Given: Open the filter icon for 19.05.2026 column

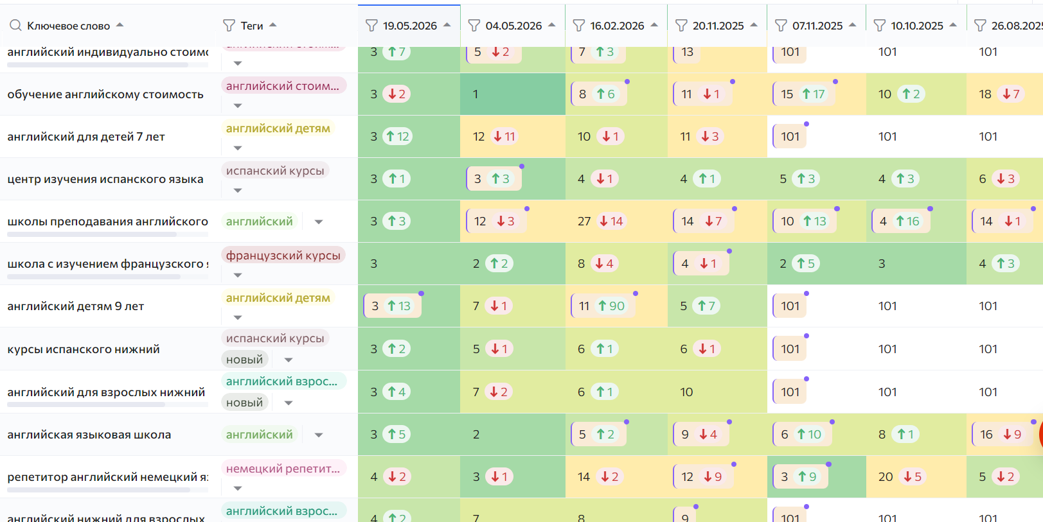Looking at the screenshot, I should pos(371,26).
